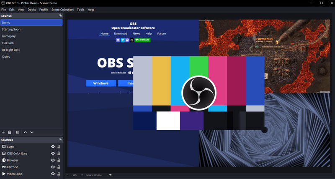Move the selected scene up

click(x=25, y=132)
